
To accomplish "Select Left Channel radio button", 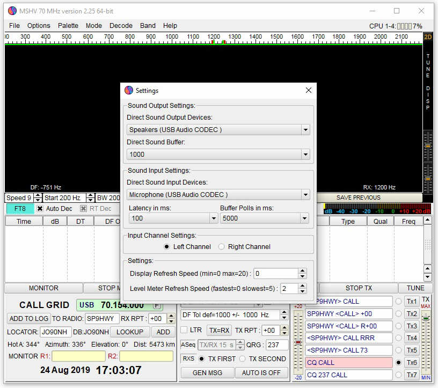I will click(166, 247).
